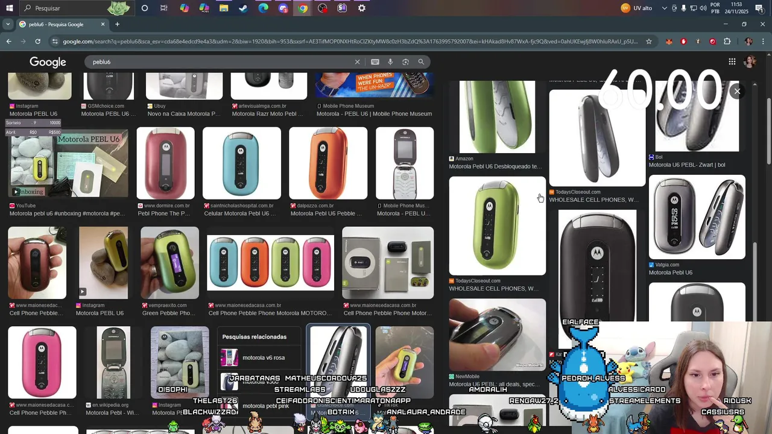
Task: Open the on-screen keyboard input tool
Action: coord(375,62)
